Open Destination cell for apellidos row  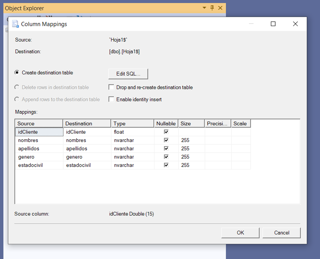87,149
